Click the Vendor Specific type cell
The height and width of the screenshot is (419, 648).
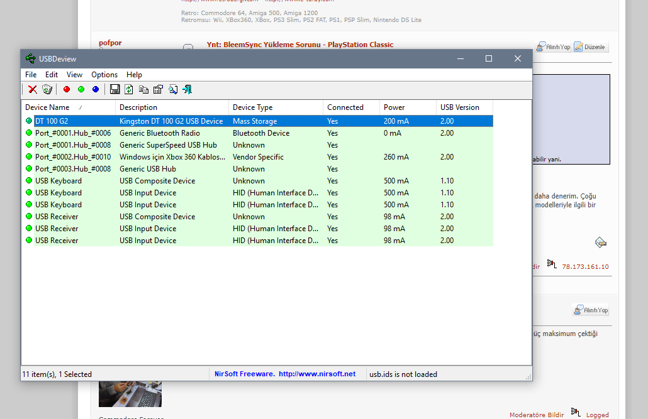pyautogui.click(x=258, y=157)
